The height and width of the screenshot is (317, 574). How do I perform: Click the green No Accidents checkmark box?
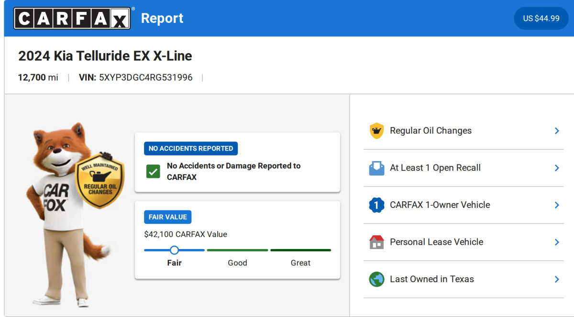click(x=153, y=172)
